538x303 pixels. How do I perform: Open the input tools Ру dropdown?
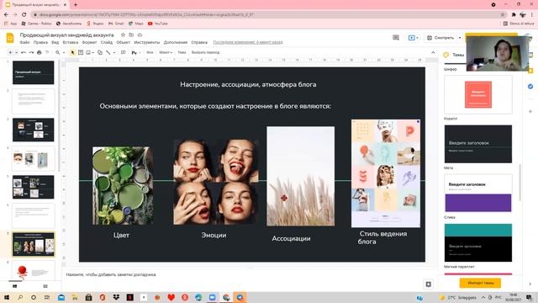136,52
